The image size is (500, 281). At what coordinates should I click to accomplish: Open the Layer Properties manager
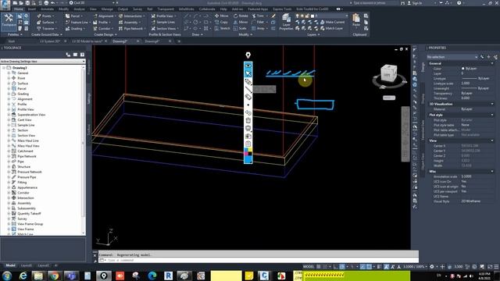click(x=286, y=22)
